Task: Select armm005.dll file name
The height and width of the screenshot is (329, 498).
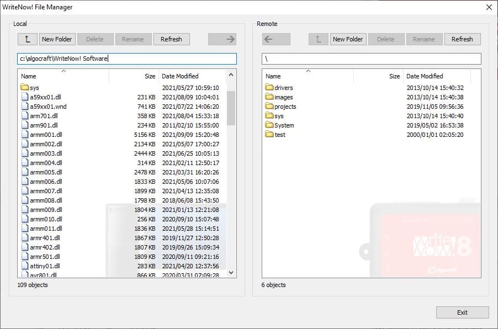Action: (x=46, y=172)
